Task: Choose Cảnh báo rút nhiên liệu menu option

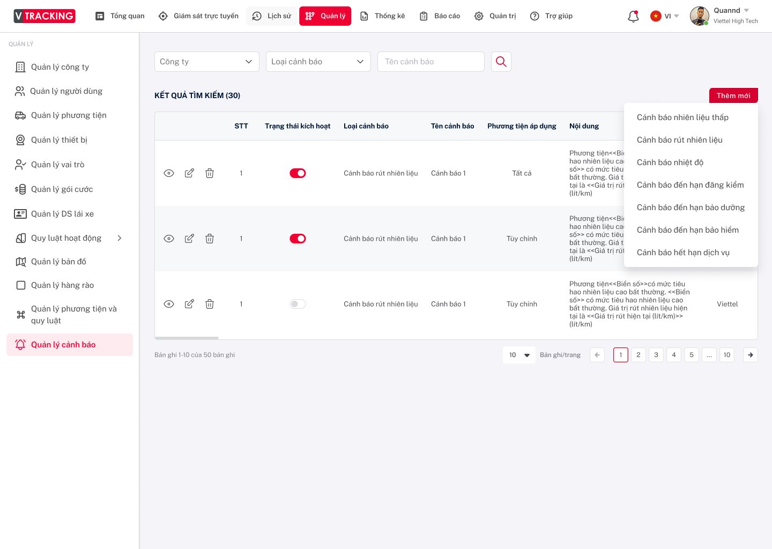Action: [691, 140]
